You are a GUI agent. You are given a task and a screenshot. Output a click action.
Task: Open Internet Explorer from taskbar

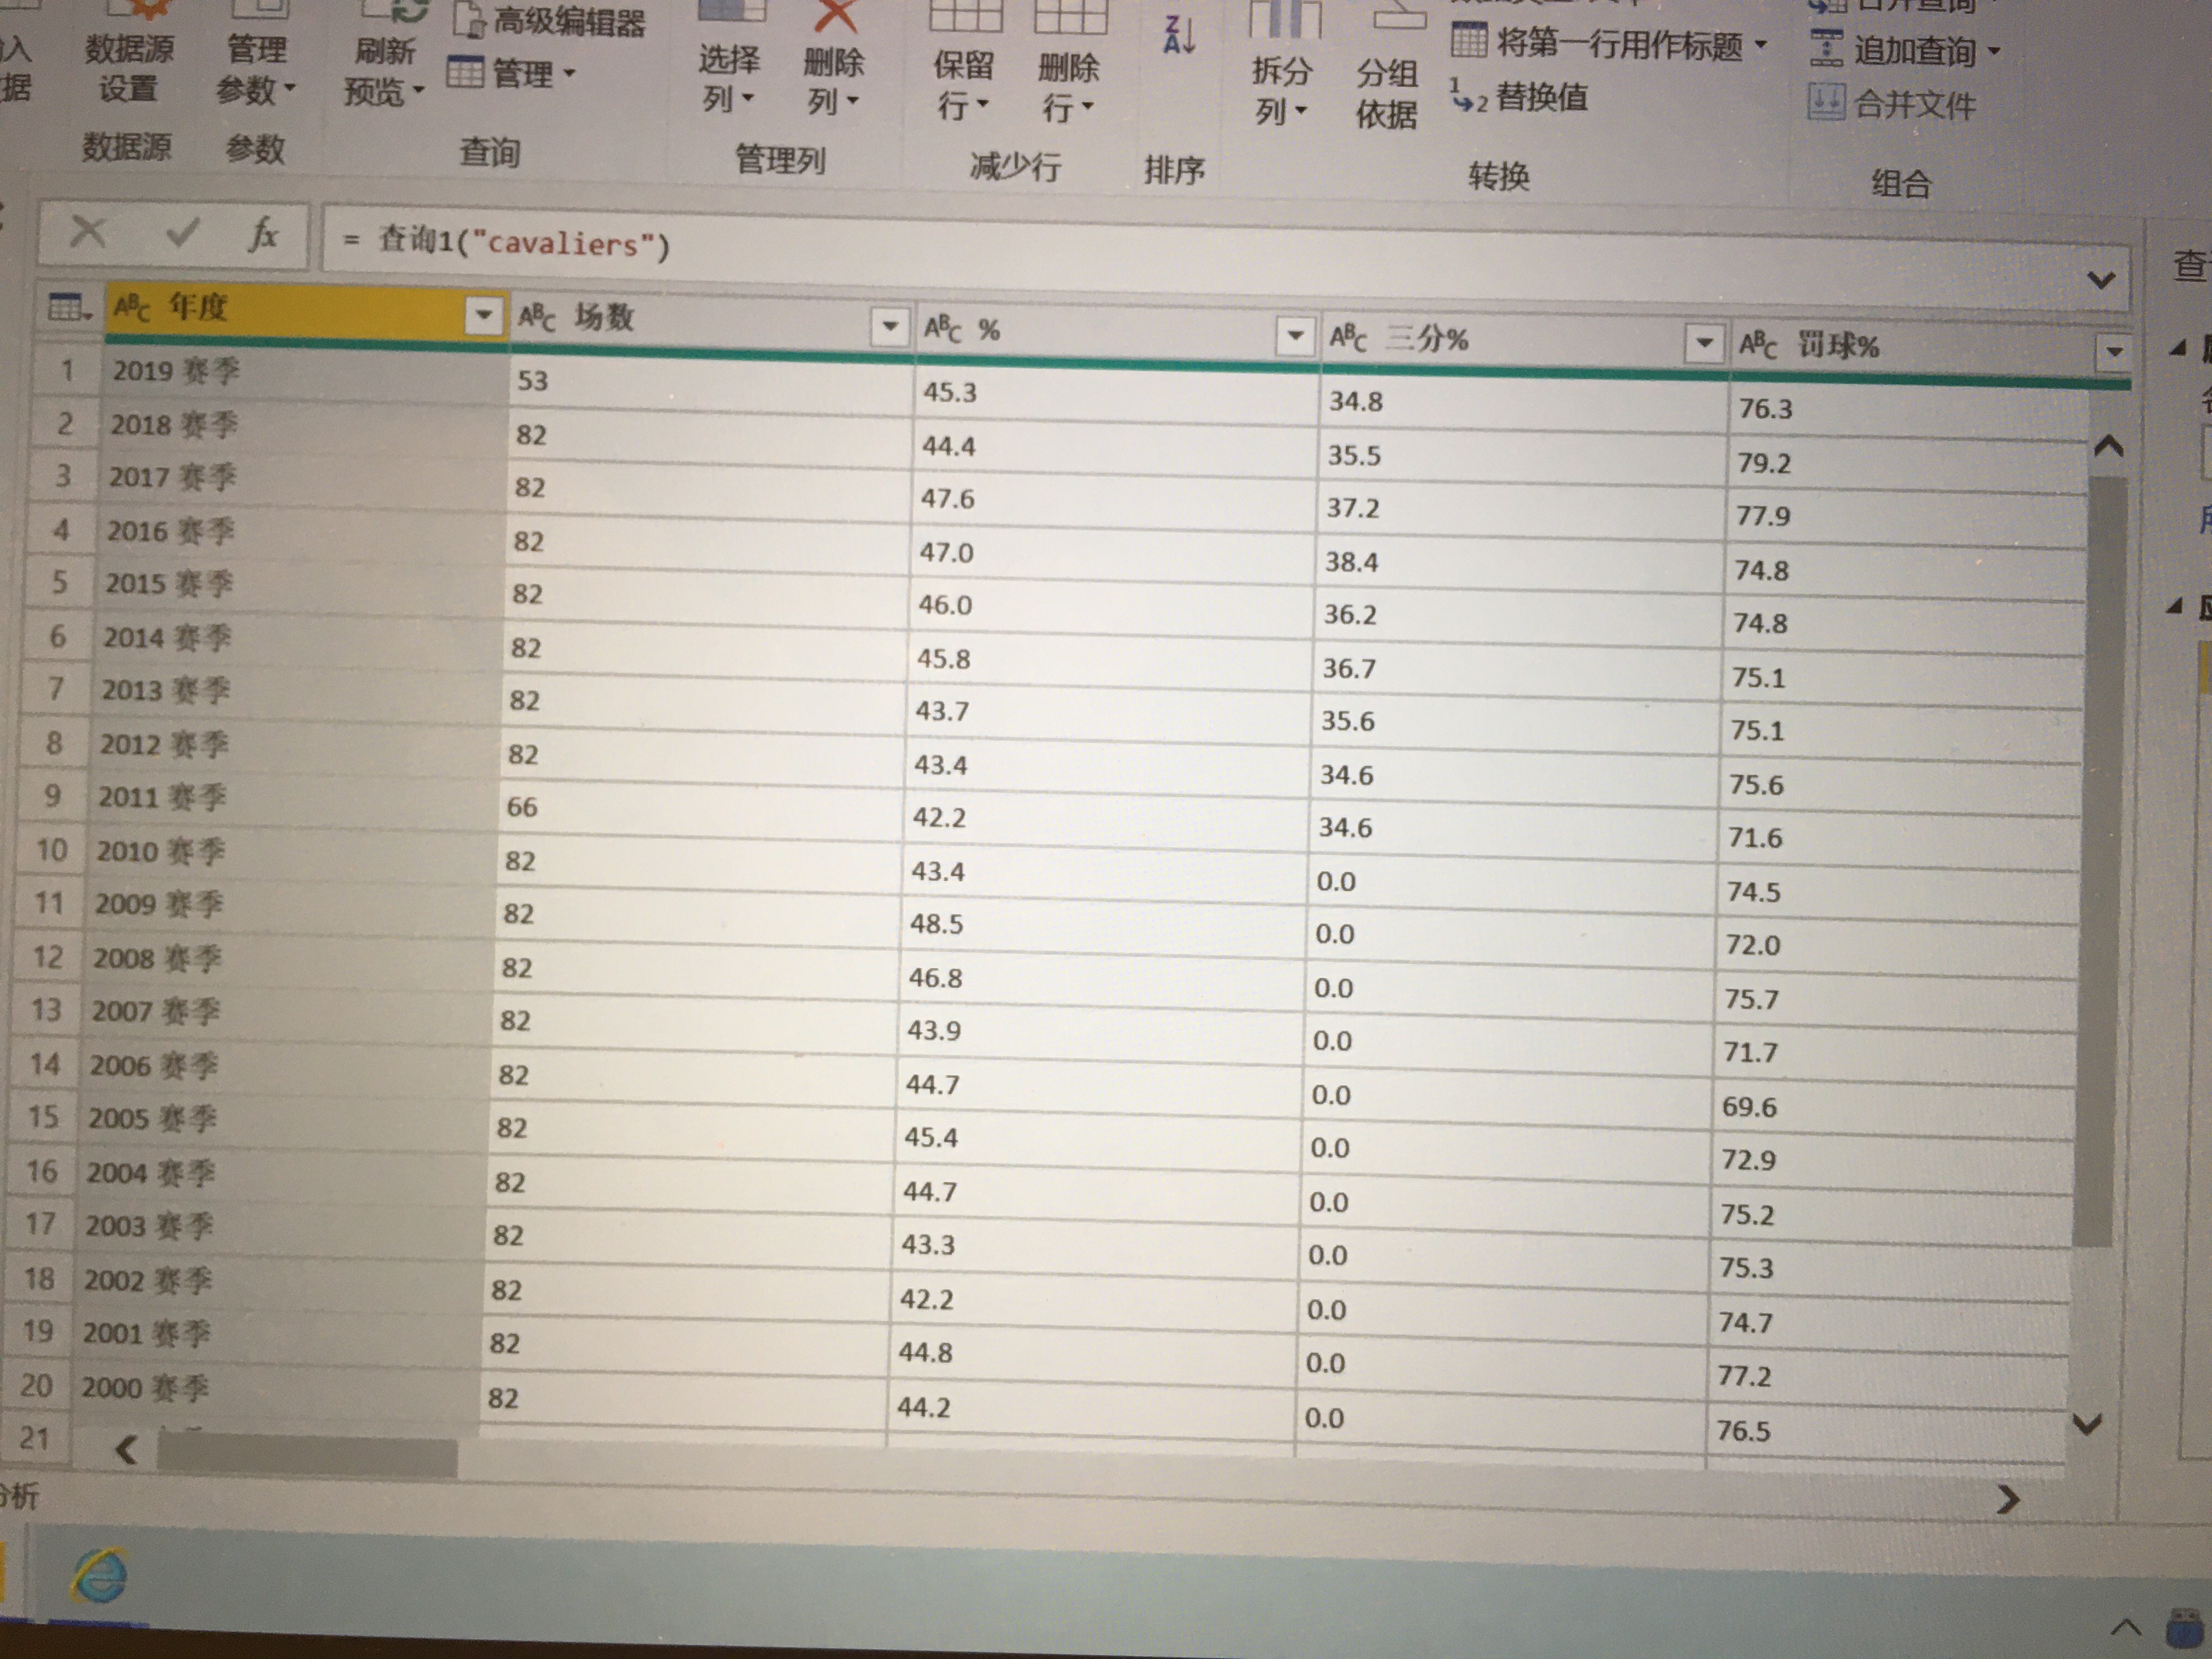100,1577
